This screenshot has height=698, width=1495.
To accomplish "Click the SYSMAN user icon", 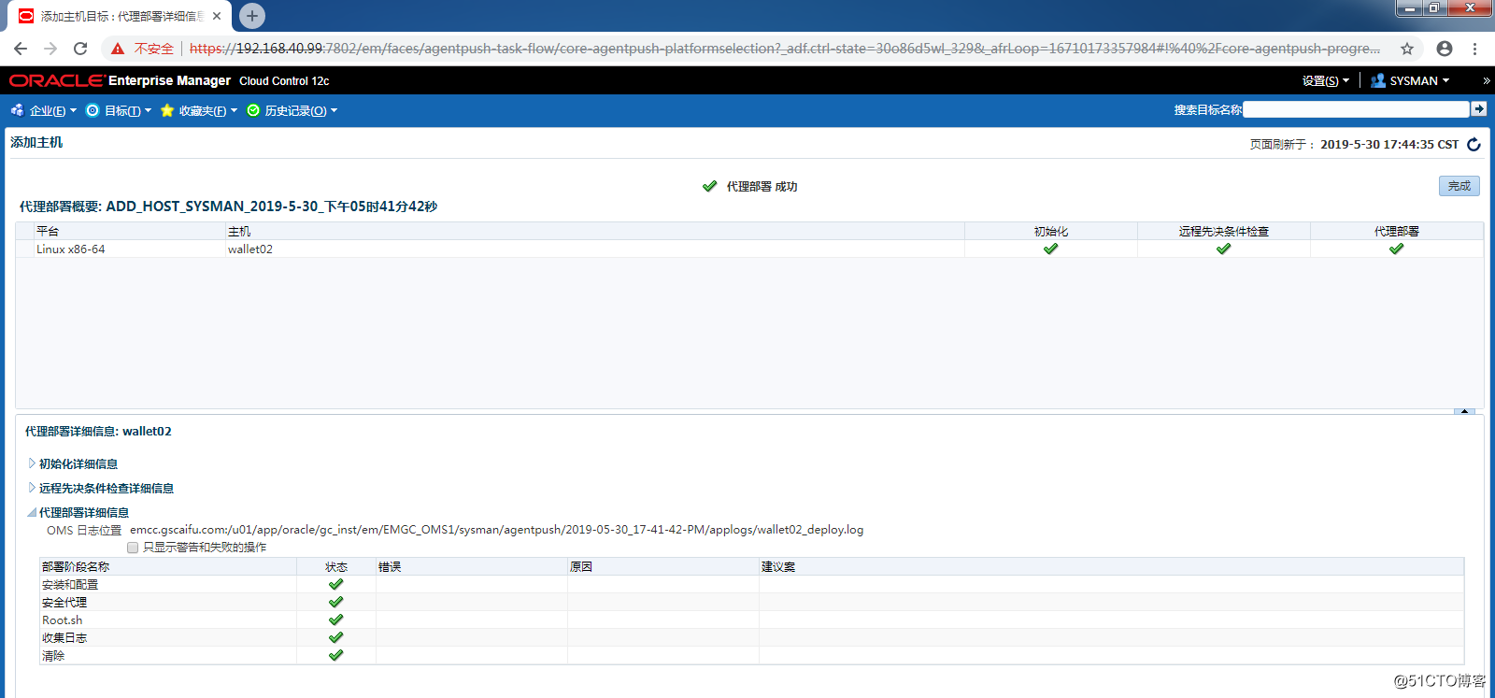I will pos(1377,80).
